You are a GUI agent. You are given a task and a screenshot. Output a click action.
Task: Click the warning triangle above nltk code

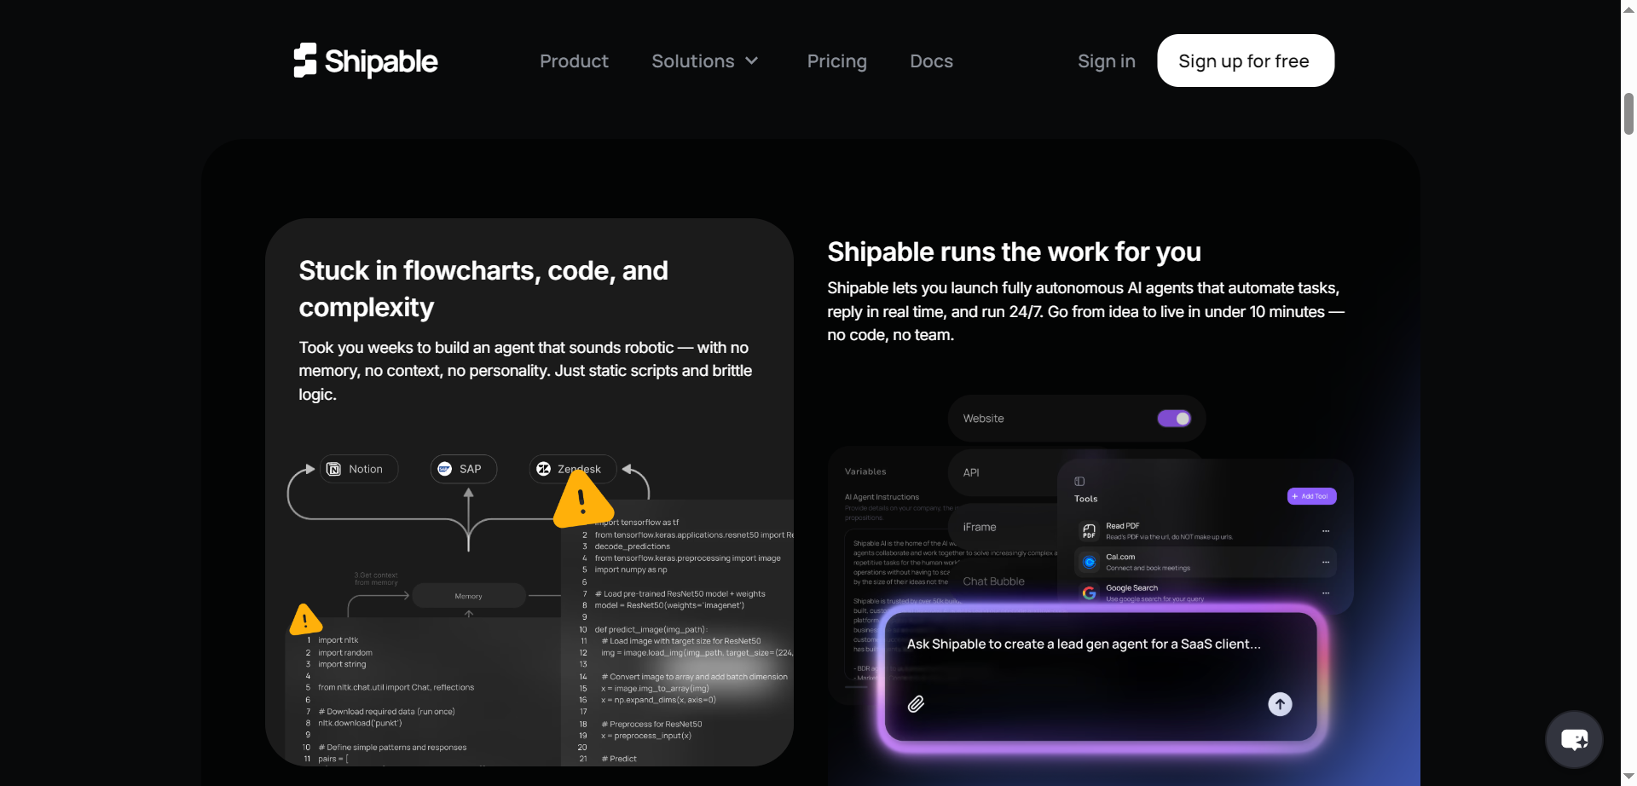point(304,620)
